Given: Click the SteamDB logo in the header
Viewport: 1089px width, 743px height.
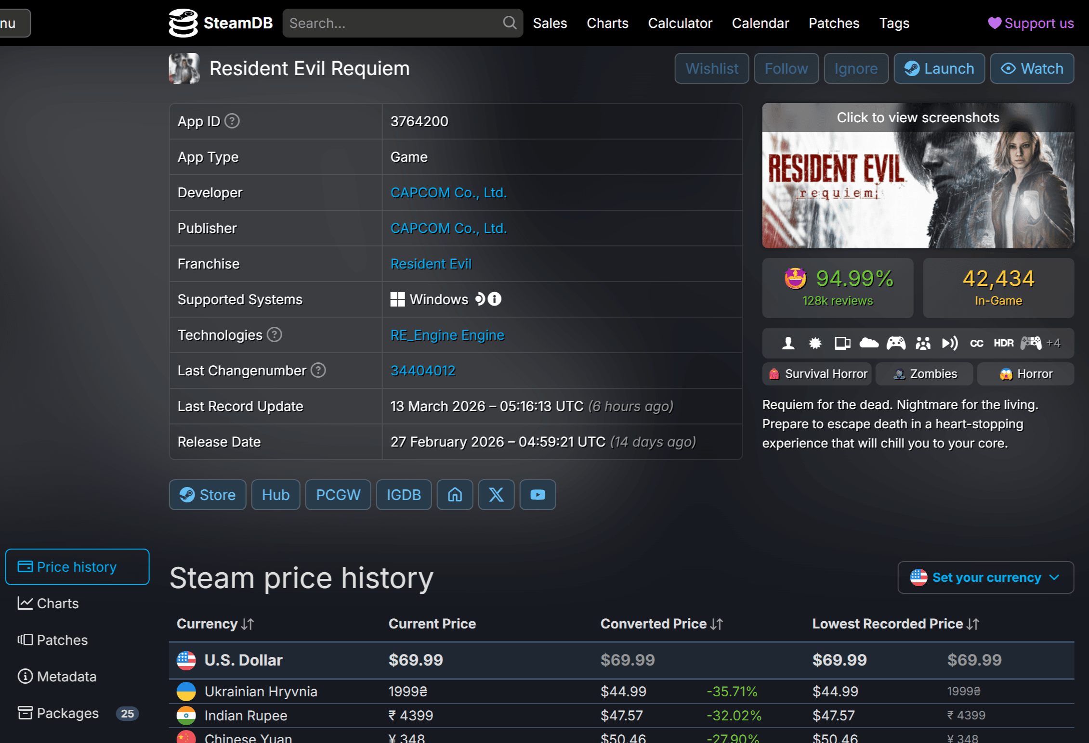Looking at the screenshot, I should click(x=221, y=23).
